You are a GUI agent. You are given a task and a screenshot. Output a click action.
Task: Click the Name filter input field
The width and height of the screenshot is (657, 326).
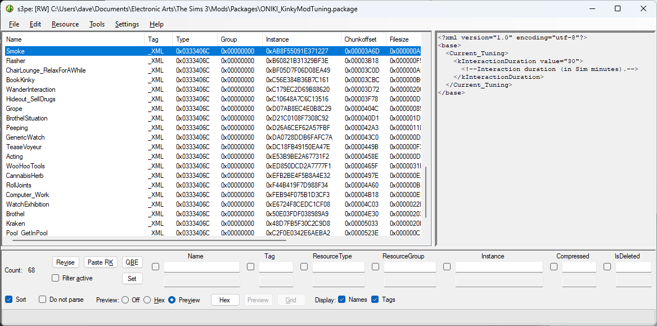[x=202, y=267]
